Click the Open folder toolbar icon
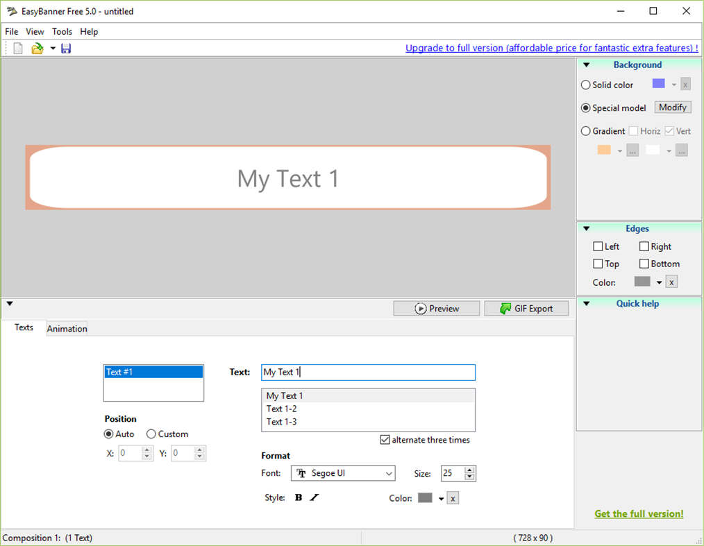Image resolution: width=704 pixels, height=546 pixels. pyautogui.click(x=37, y=48)
